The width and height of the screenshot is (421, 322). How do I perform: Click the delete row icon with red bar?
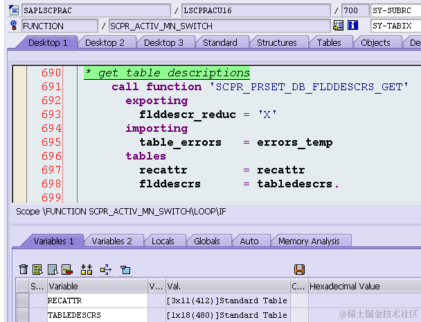tap(67, 269)
